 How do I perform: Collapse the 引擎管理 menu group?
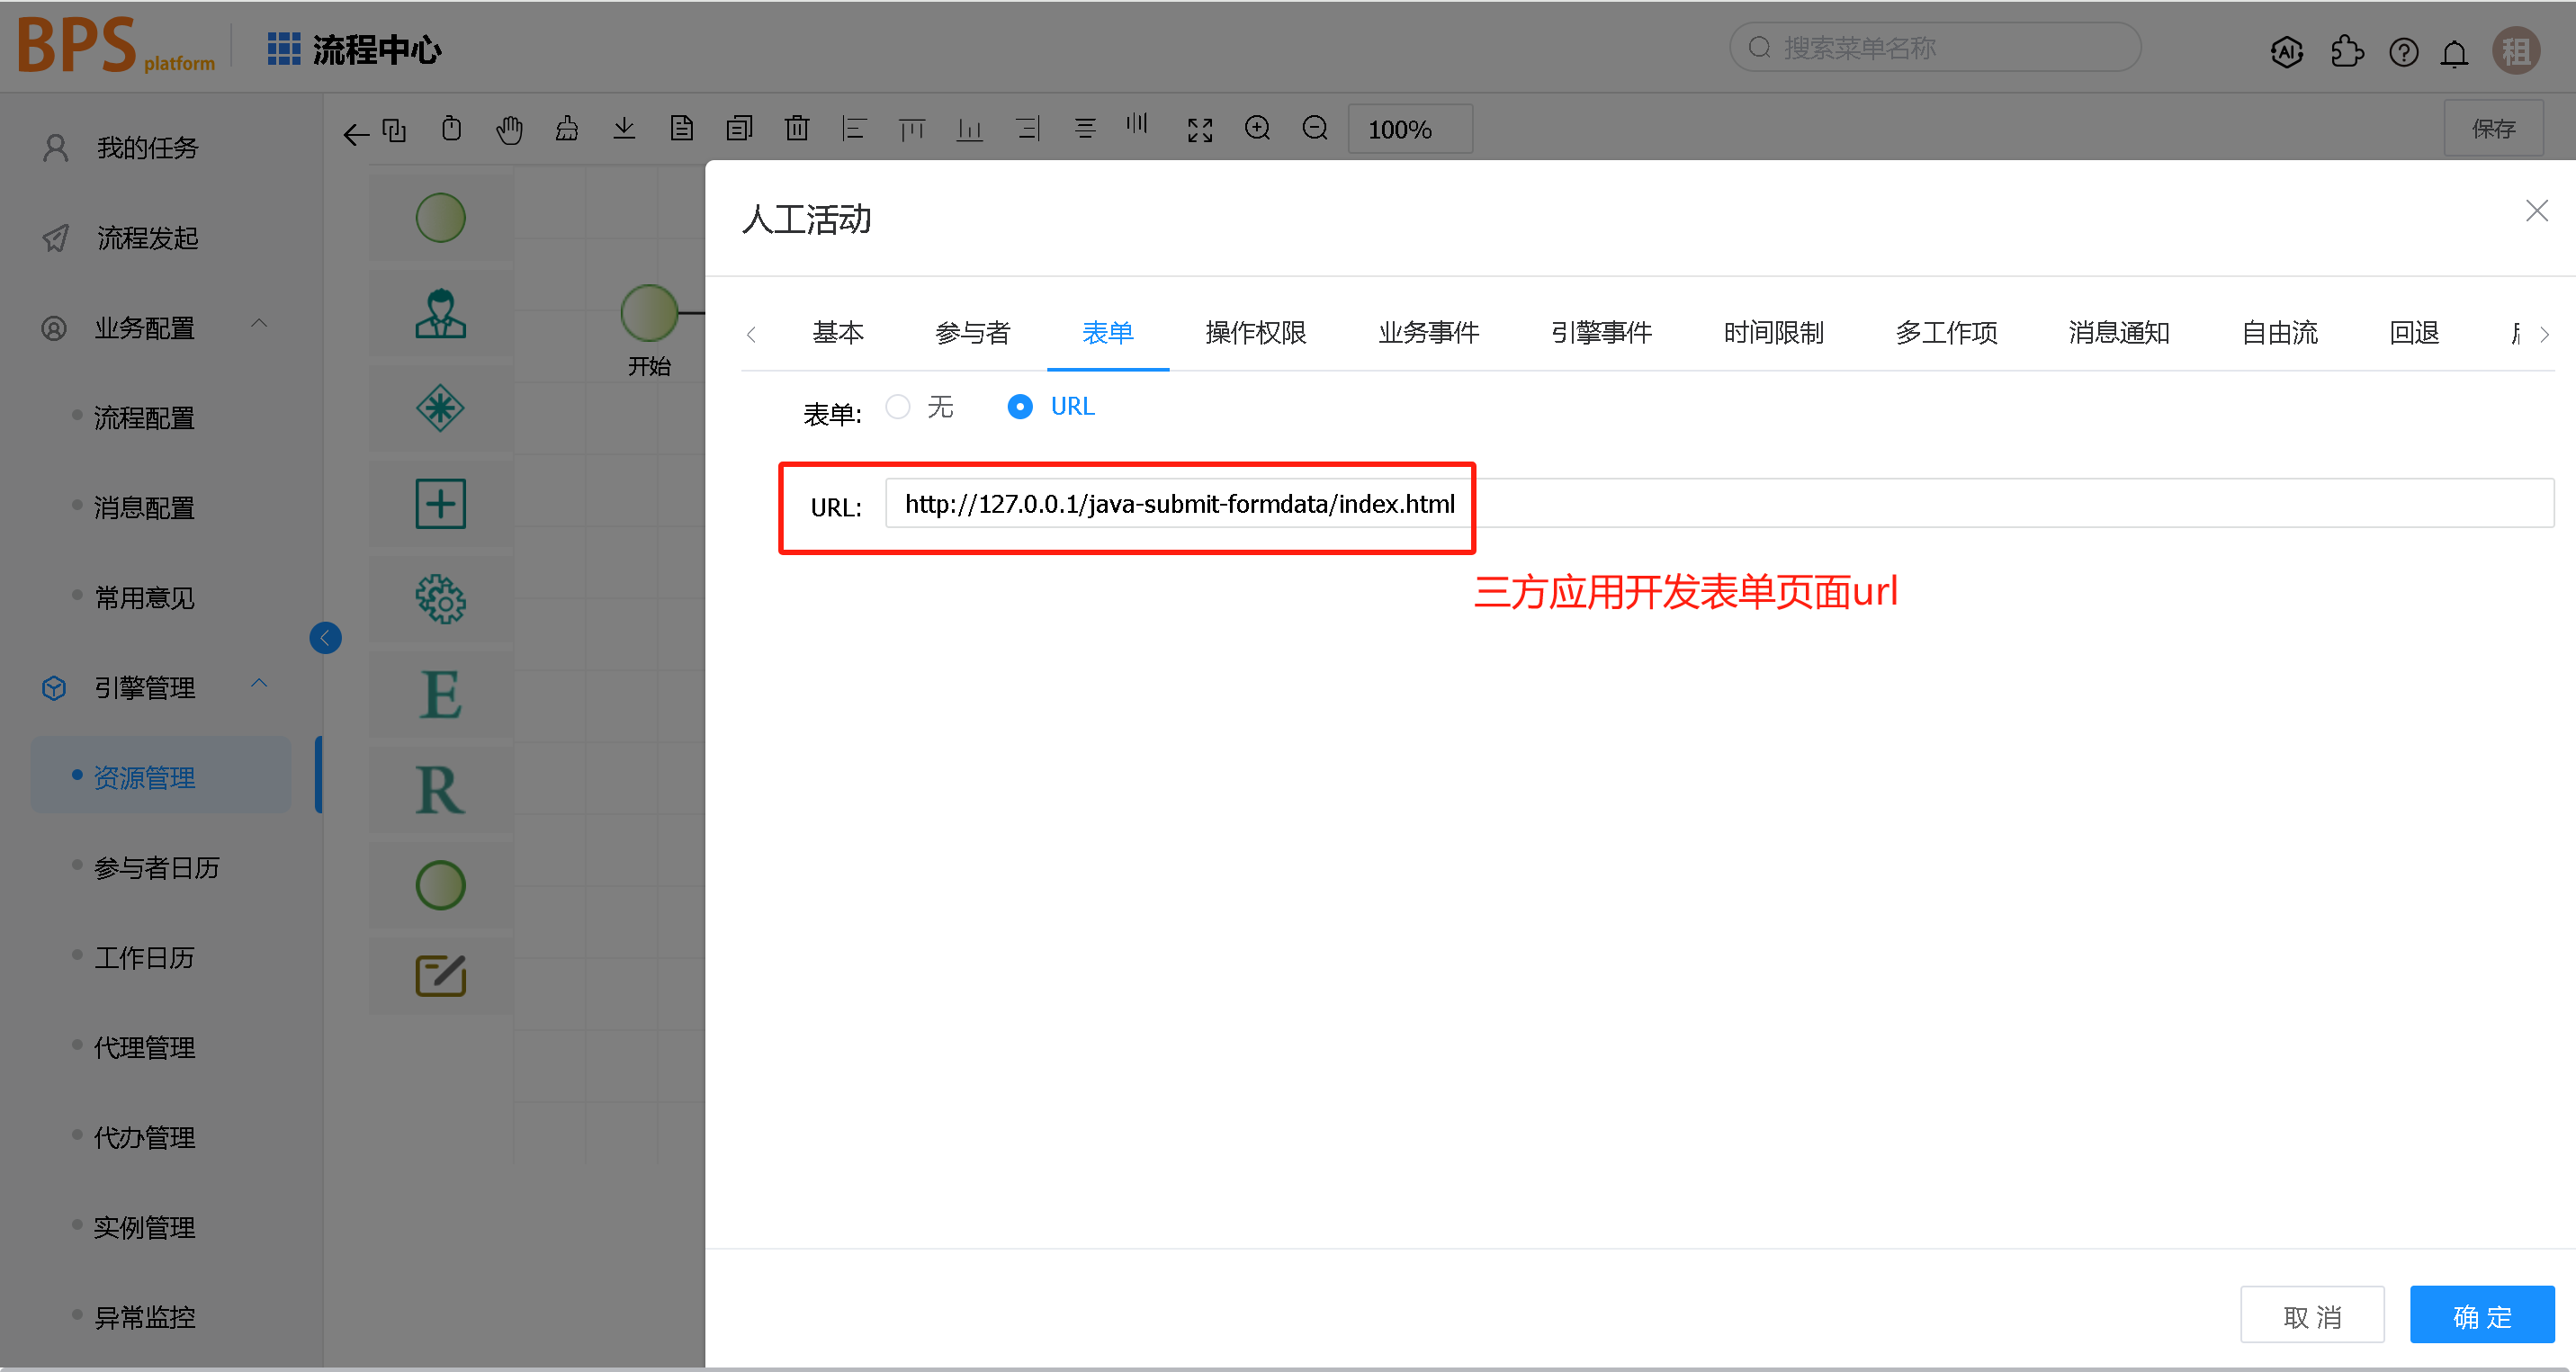tap(259, 684)
